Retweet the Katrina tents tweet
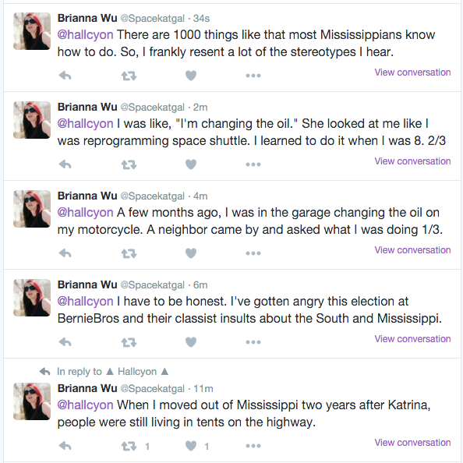Screen dimensions: 463x463 pos(129,446)
